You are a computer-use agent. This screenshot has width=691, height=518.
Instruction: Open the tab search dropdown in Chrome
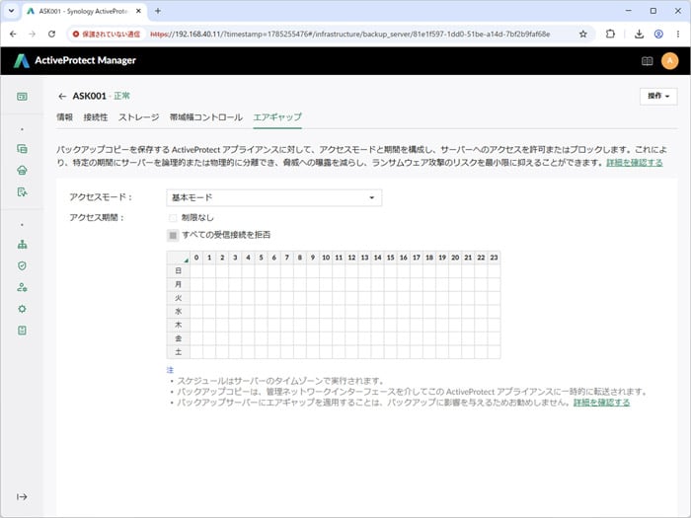(x=11, y=11)
